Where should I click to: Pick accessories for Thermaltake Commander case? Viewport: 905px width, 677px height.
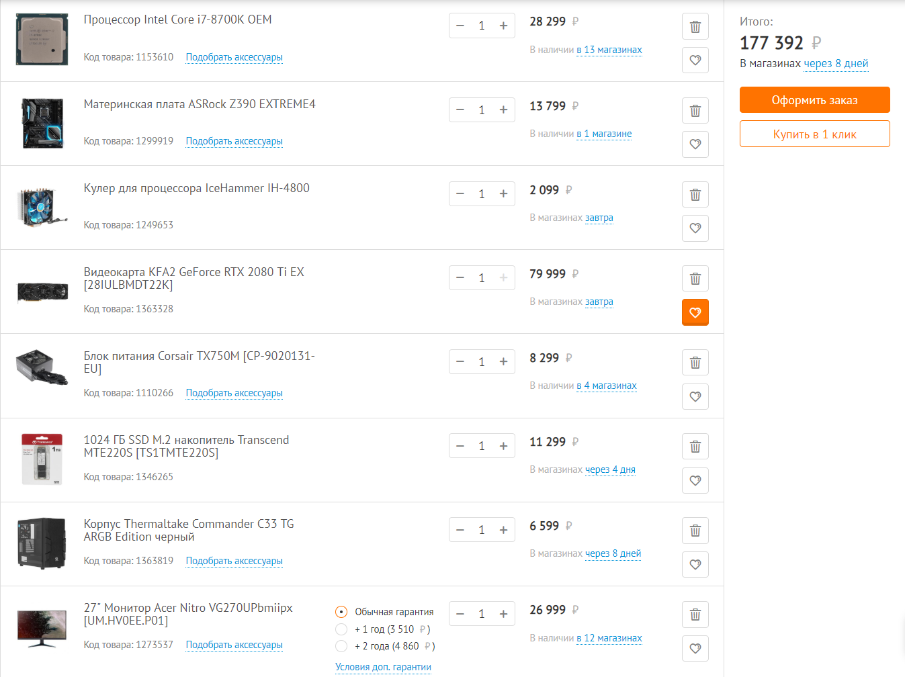(234, 561)
